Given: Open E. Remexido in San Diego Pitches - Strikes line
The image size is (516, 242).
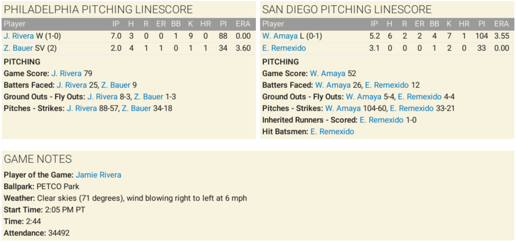Looking at the screenshot, I should click(x=412, y=108).
